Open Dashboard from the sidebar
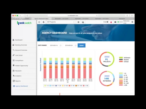 click(19, 40)
